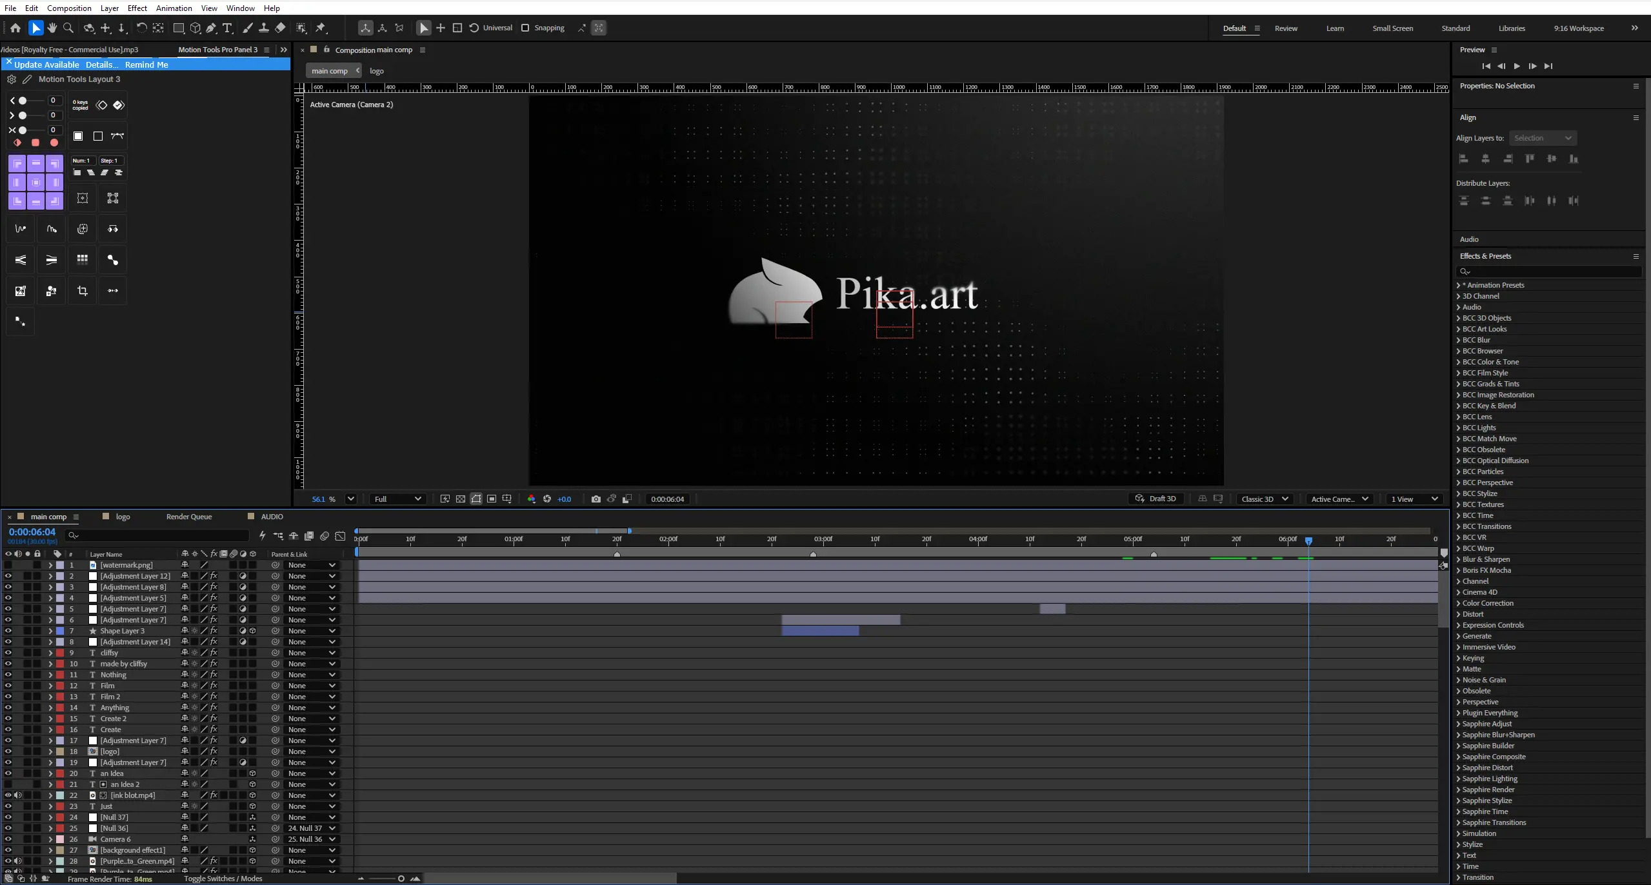Switch to AUDIO timeline tab
Viewport: 1651px width, 885px height.
pyautogui.click(x=272, y=517)
